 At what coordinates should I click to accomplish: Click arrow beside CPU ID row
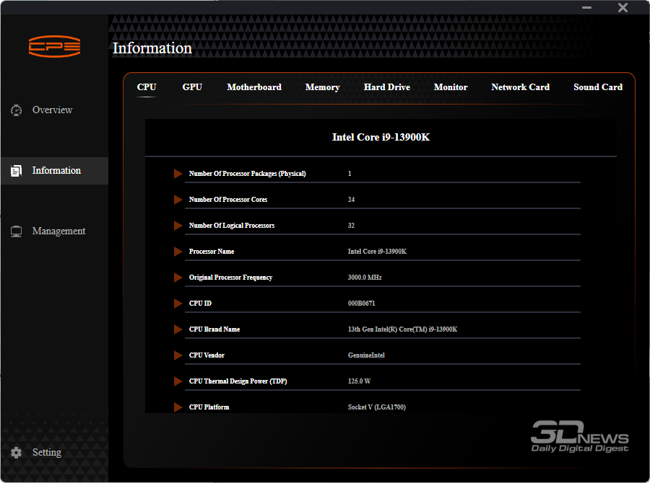[x=178, y=303]
